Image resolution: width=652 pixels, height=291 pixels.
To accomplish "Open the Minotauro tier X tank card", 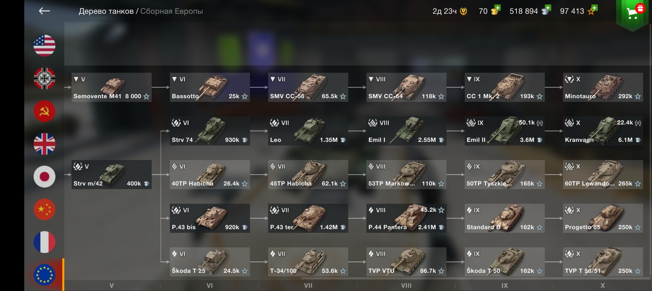I will 603,87.
